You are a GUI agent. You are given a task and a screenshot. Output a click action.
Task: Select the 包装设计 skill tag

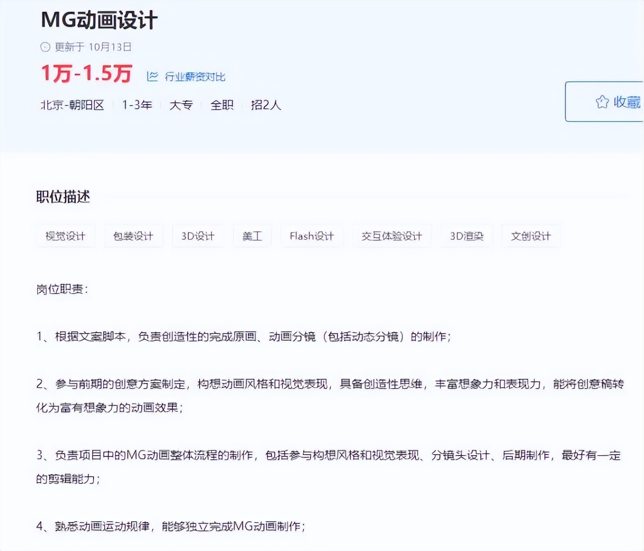coord(134,236)
